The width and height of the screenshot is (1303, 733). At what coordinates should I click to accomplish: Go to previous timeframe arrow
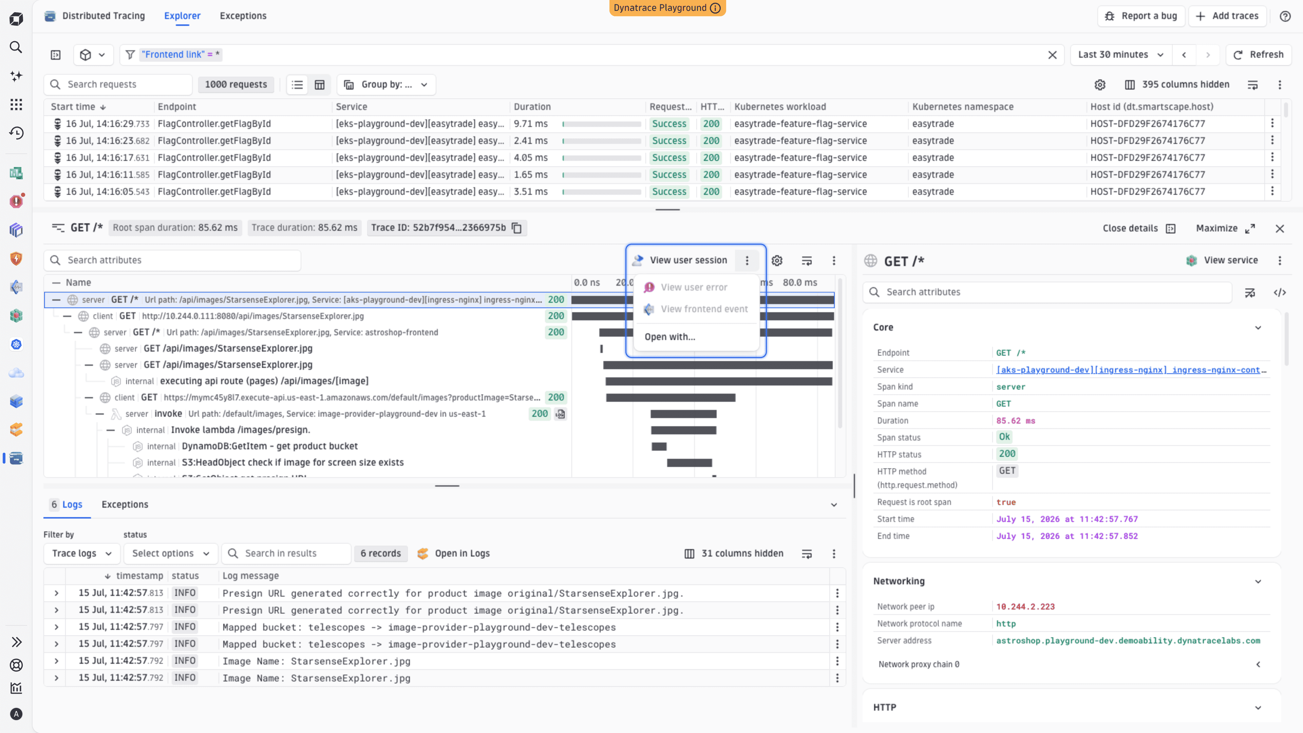click(x=1184, y=55)
